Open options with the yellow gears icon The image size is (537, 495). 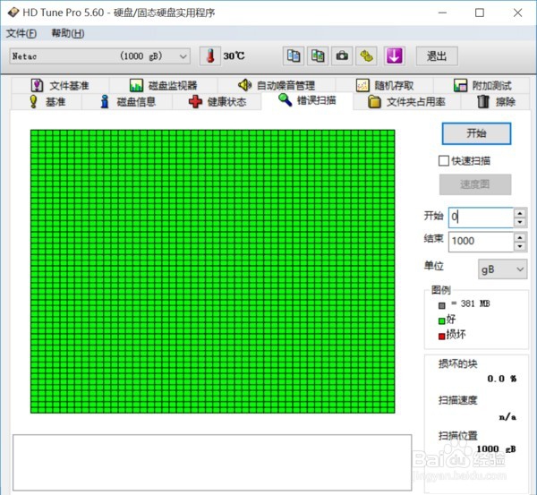tap(366, 55)
